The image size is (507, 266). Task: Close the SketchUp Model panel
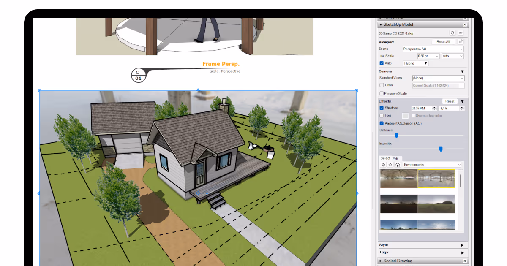coord(465,25)
